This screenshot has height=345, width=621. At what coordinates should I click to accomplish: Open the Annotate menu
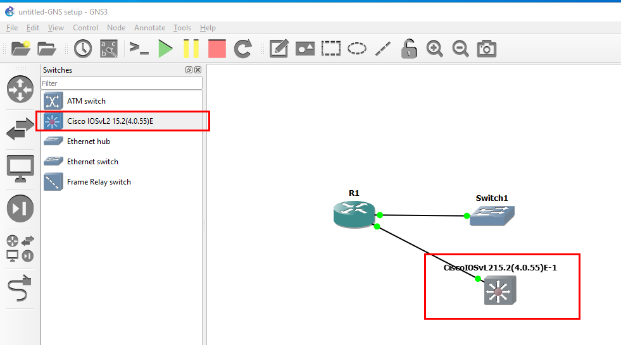pyautogui.click(x=149, y=28)
